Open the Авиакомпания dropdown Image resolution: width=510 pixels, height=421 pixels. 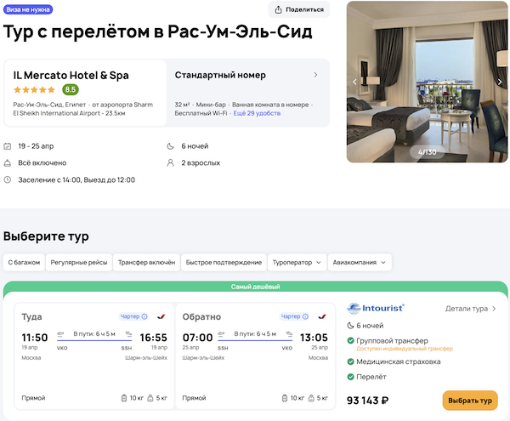[x=360, y=263]
